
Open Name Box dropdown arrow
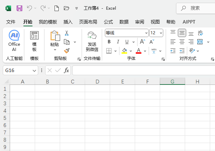click(34, 71)
